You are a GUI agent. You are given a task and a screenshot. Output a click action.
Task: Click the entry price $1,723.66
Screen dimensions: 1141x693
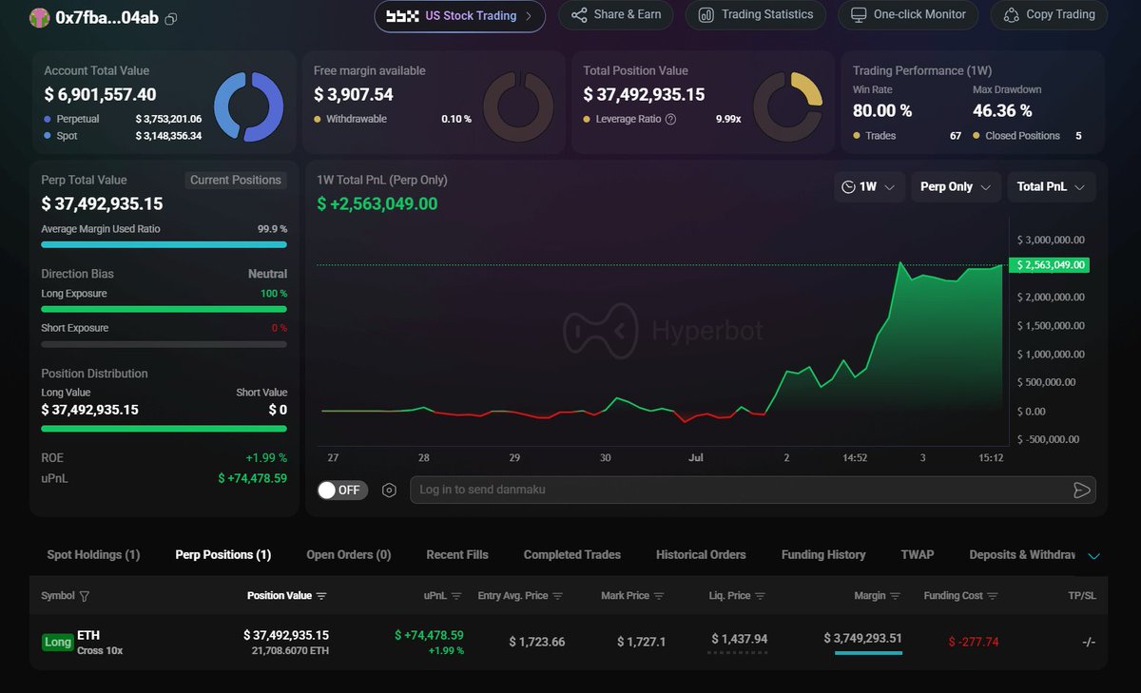tap(536, 642)
